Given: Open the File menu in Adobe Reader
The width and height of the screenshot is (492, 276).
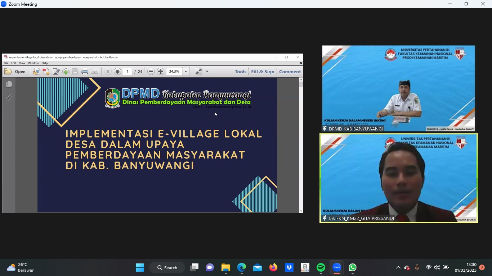Looking at the screenshot, I should pyautogui.click(x=6, y=63).
